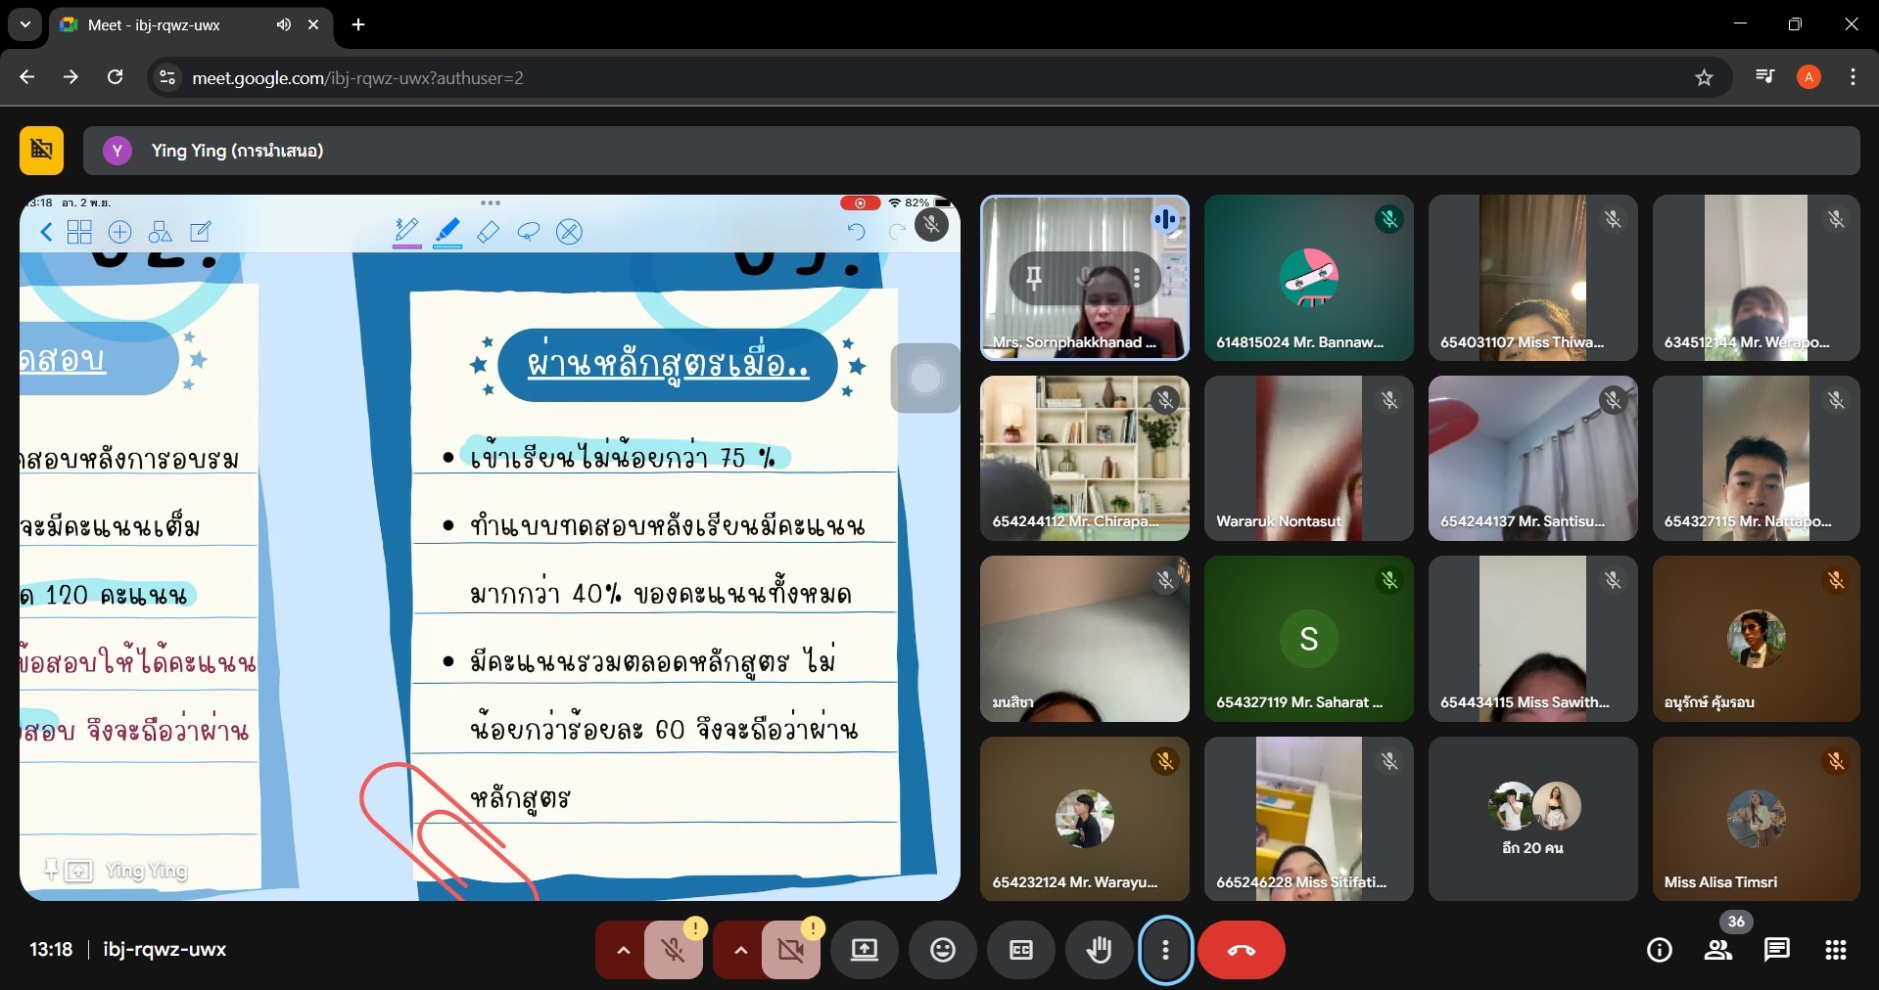The width and height of the screenshot is (1879, 990).
Task: Open the browser tab search dropdown
Action: pos(24,24)
